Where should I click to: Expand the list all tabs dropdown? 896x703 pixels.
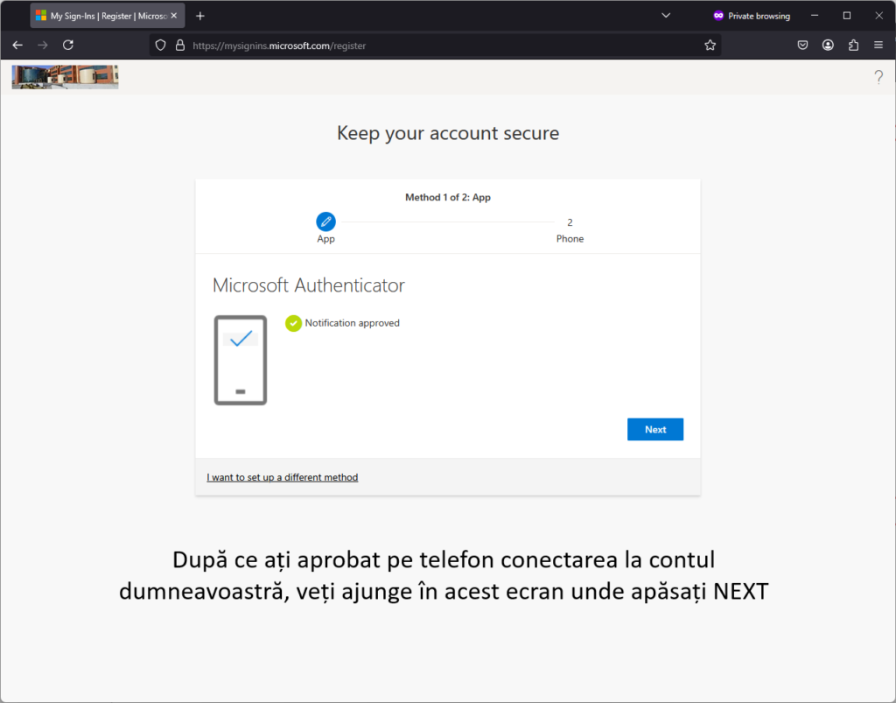point(666,16)
